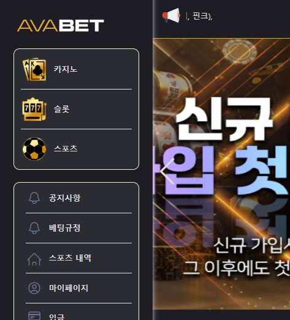The image size is (290, 320).
Task: Click the golden soccer ball icon
Action: 34,149
